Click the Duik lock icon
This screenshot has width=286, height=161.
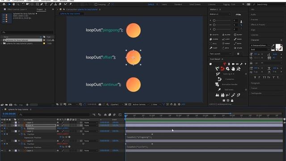(232, 100)
